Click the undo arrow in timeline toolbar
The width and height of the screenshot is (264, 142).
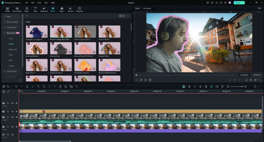click(16, 86)
